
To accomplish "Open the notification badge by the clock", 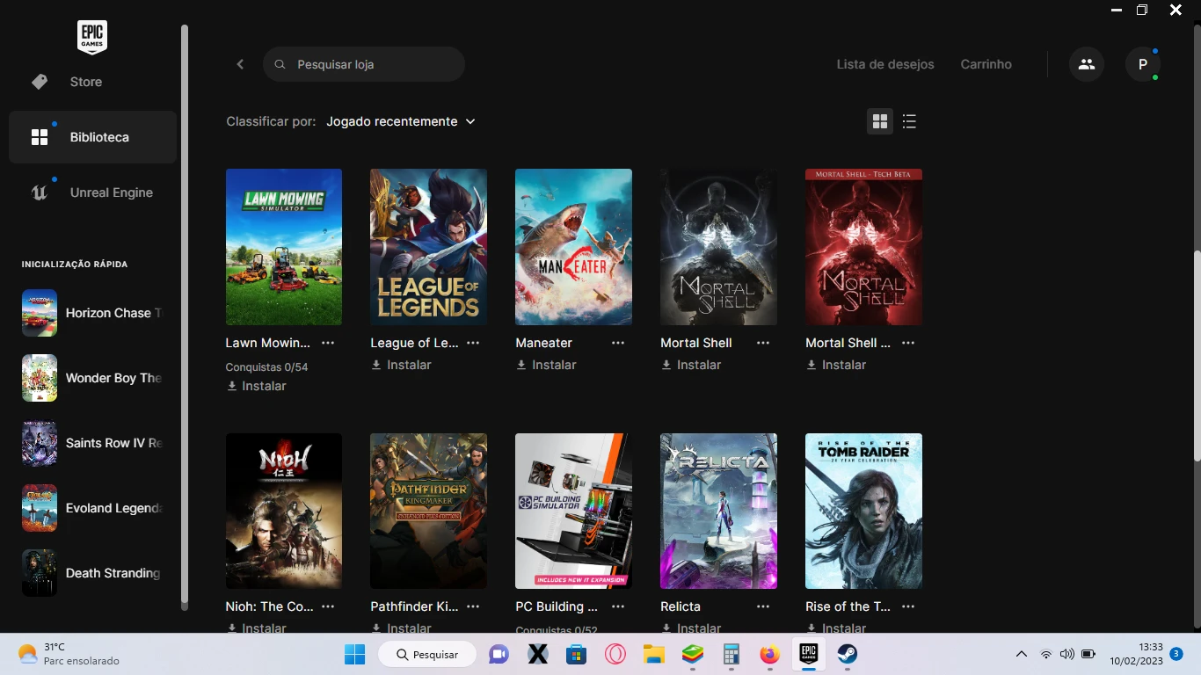I will (1176, 654).
